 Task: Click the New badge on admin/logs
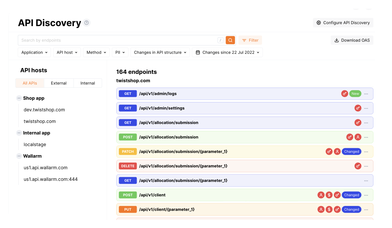point(355,94)
